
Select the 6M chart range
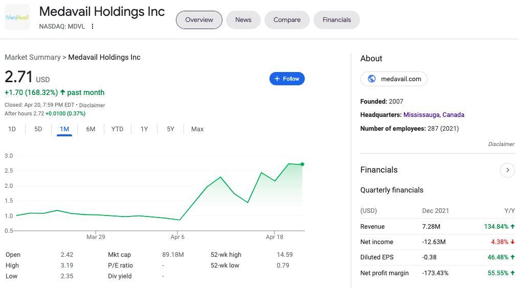(x=91, y=129)
